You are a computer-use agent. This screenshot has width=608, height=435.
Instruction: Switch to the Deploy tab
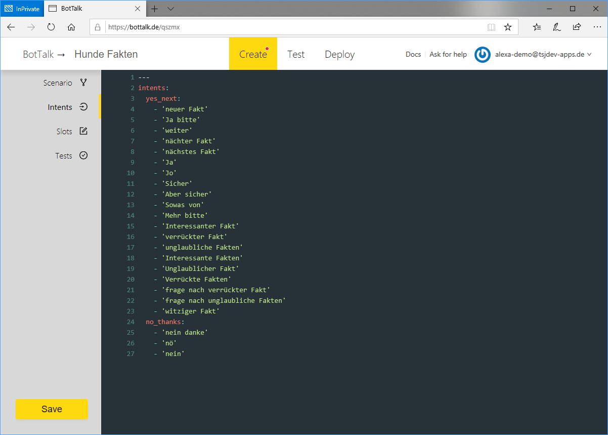tap(339, 55)
